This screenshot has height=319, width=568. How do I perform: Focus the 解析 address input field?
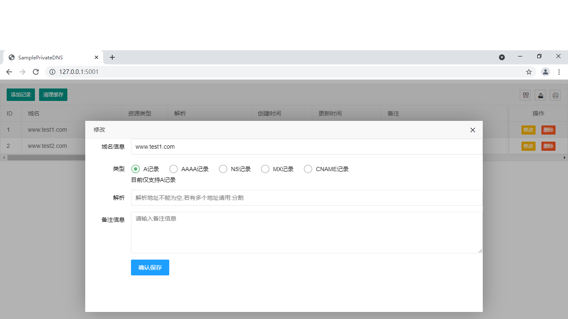pyautogui.click(x=306, y=198)
